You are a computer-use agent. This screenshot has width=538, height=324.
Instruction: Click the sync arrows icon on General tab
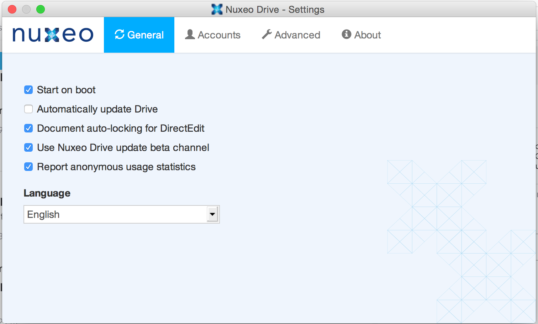tap(120, 35)
